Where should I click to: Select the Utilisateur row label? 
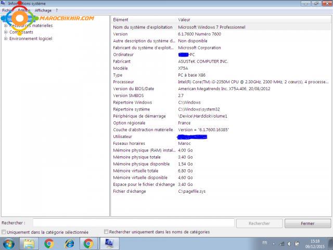pos(123,136)
